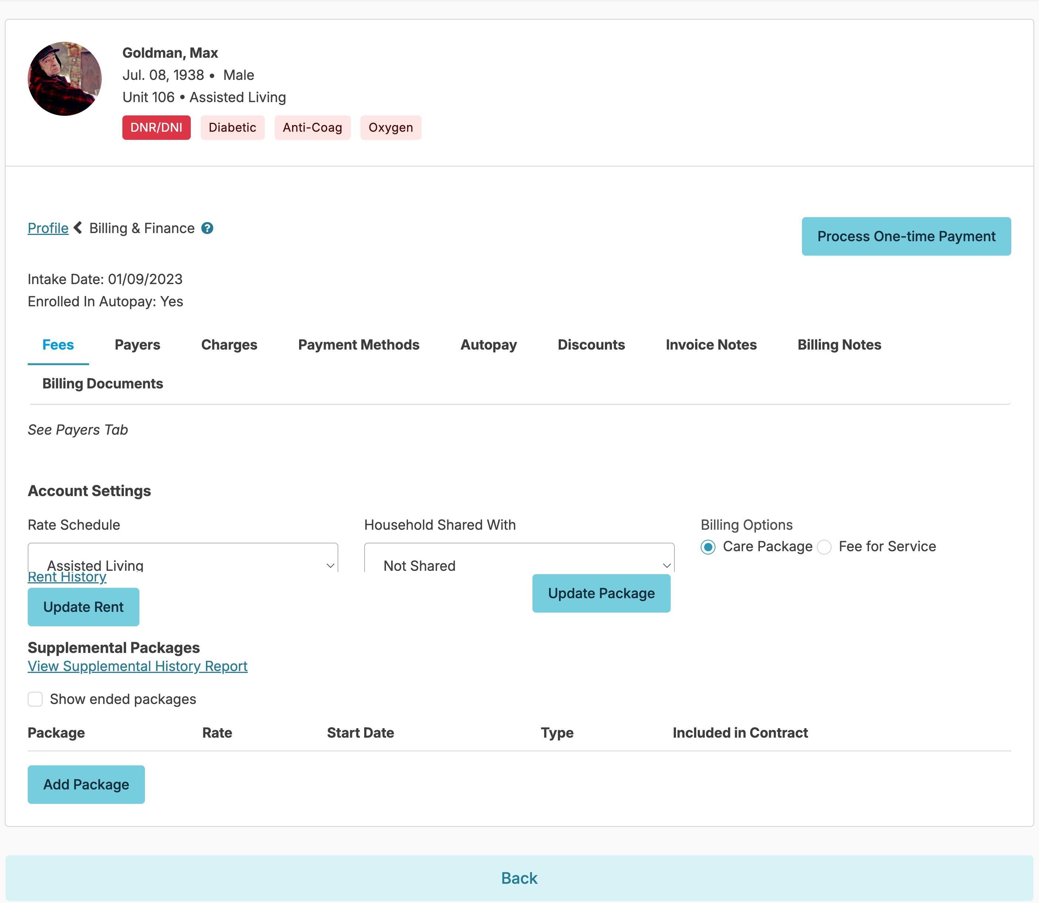Screen dimensions: 1039x903
Task: Select the Fee for Service option
Action: [824, 547]
